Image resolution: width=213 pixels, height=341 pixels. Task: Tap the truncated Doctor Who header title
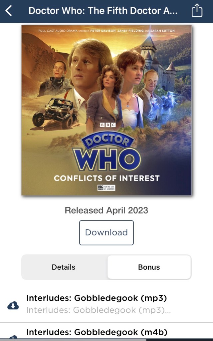pos(103,11)
